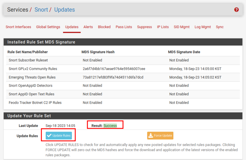Select the Snort GPLv2 Community Rules text
Screen dimensions: 246x160
point(33,69)
